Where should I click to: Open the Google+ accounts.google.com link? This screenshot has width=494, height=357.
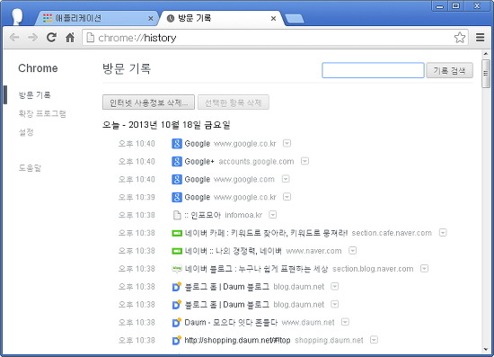pyautogui.click(x=199, y=162)
